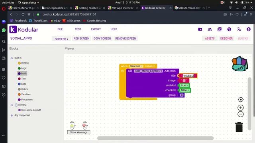The image size is (255, 143).
Task: Open bookmarks heart in Opera sidebar
Action: pyautogui.click(x=4, y=78)
